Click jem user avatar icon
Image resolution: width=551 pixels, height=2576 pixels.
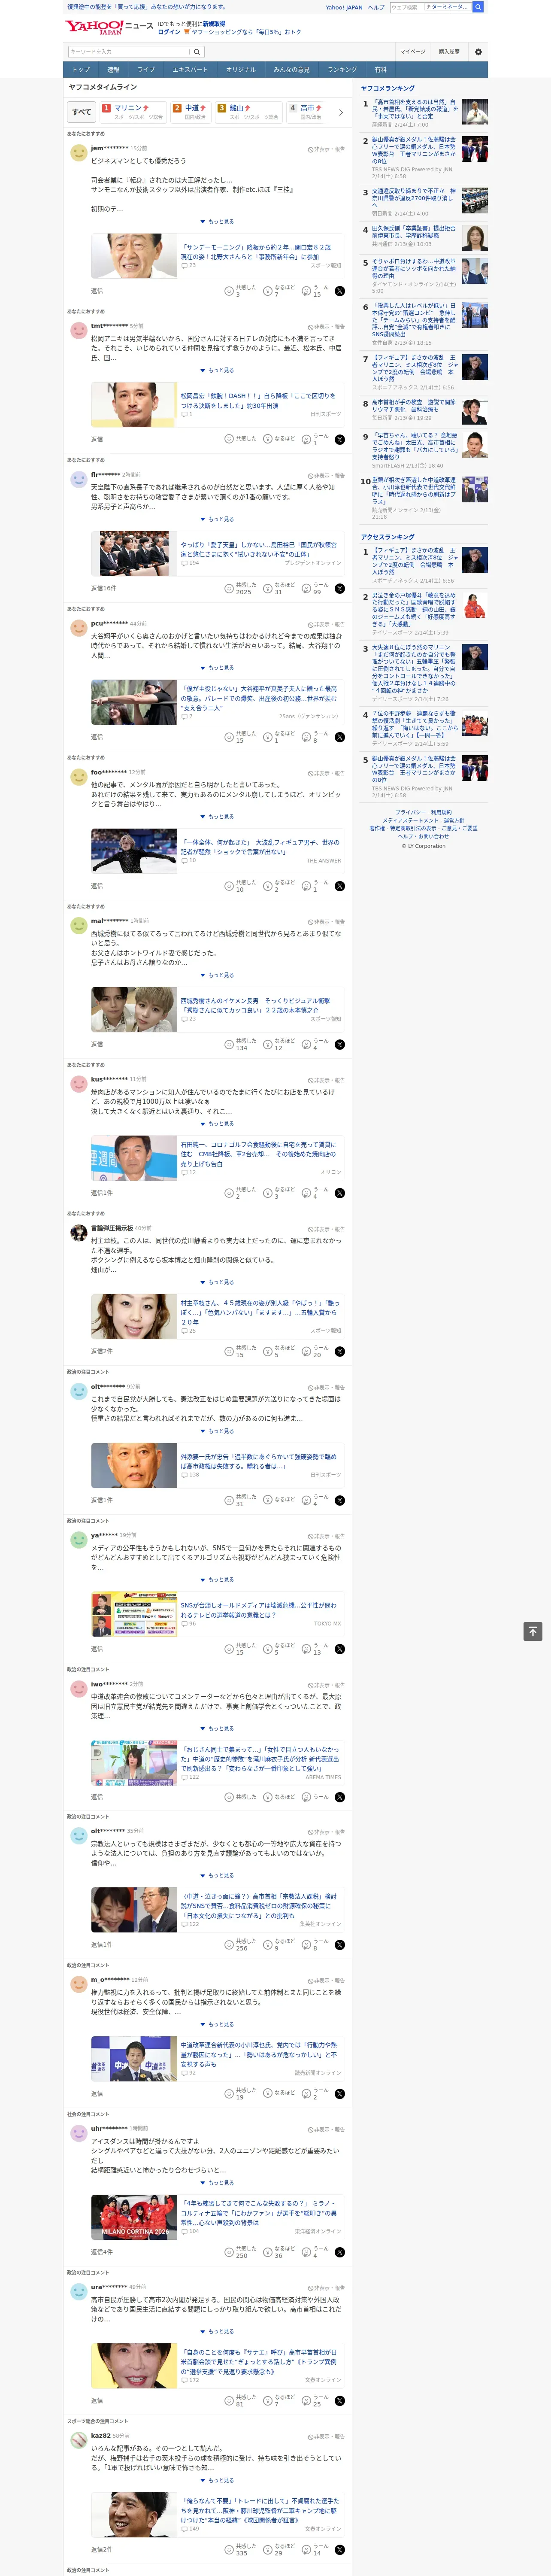(x=78, y=152)
